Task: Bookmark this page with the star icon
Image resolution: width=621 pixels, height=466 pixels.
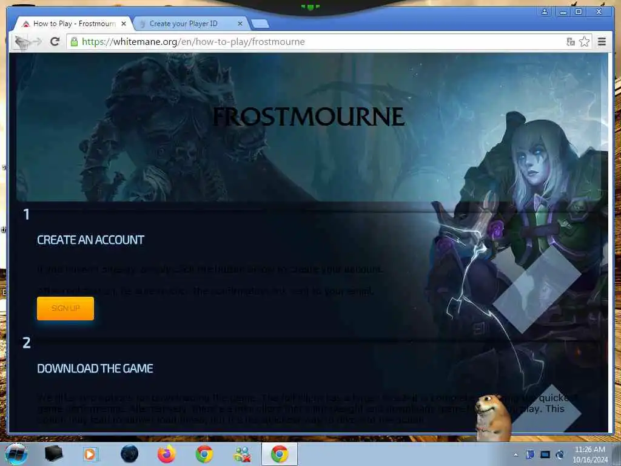Action: click(x=584, y=42)
